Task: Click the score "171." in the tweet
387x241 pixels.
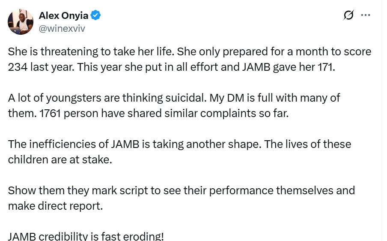Action: [327, 67]
